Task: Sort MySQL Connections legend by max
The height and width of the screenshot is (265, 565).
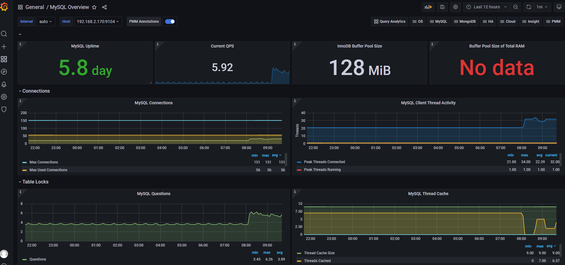Action: (266, 155)
